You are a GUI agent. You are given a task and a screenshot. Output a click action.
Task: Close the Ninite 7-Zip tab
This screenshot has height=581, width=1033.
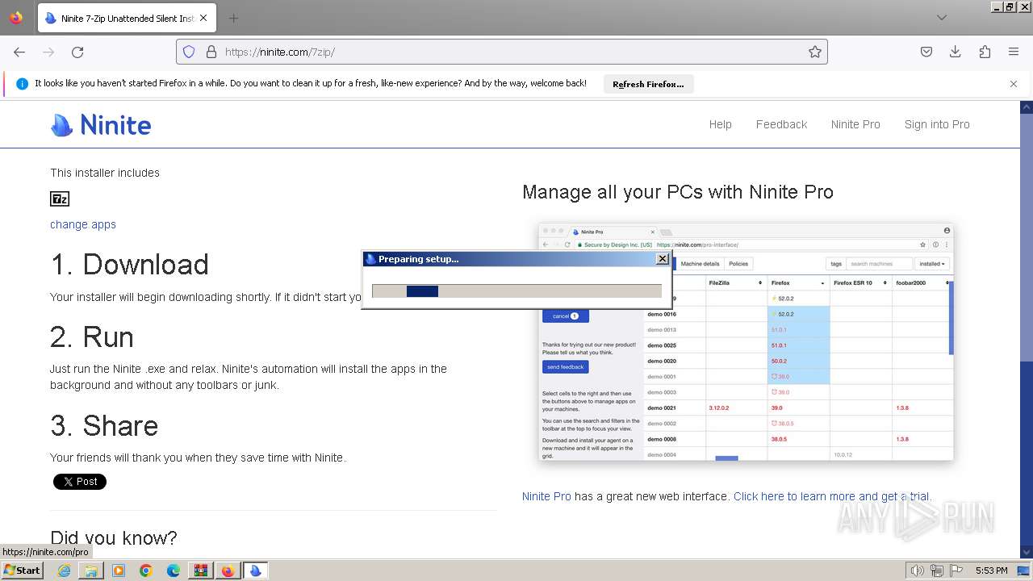click(x=203, y=18)
